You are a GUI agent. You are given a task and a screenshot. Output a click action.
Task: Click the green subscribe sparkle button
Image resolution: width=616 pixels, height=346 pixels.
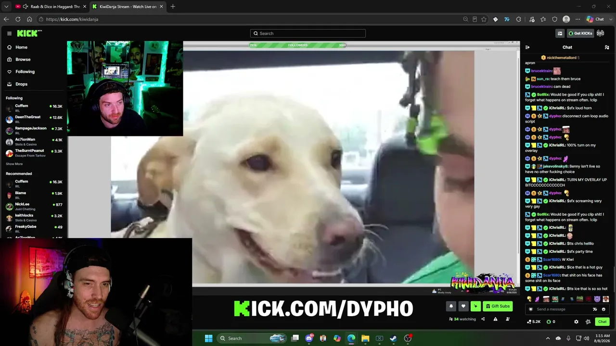tap(475, 306)
